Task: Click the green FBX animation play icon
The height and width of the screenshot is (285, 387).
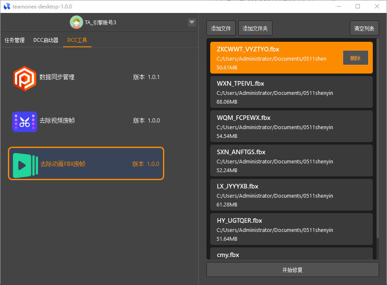Action: pos(25,165)
